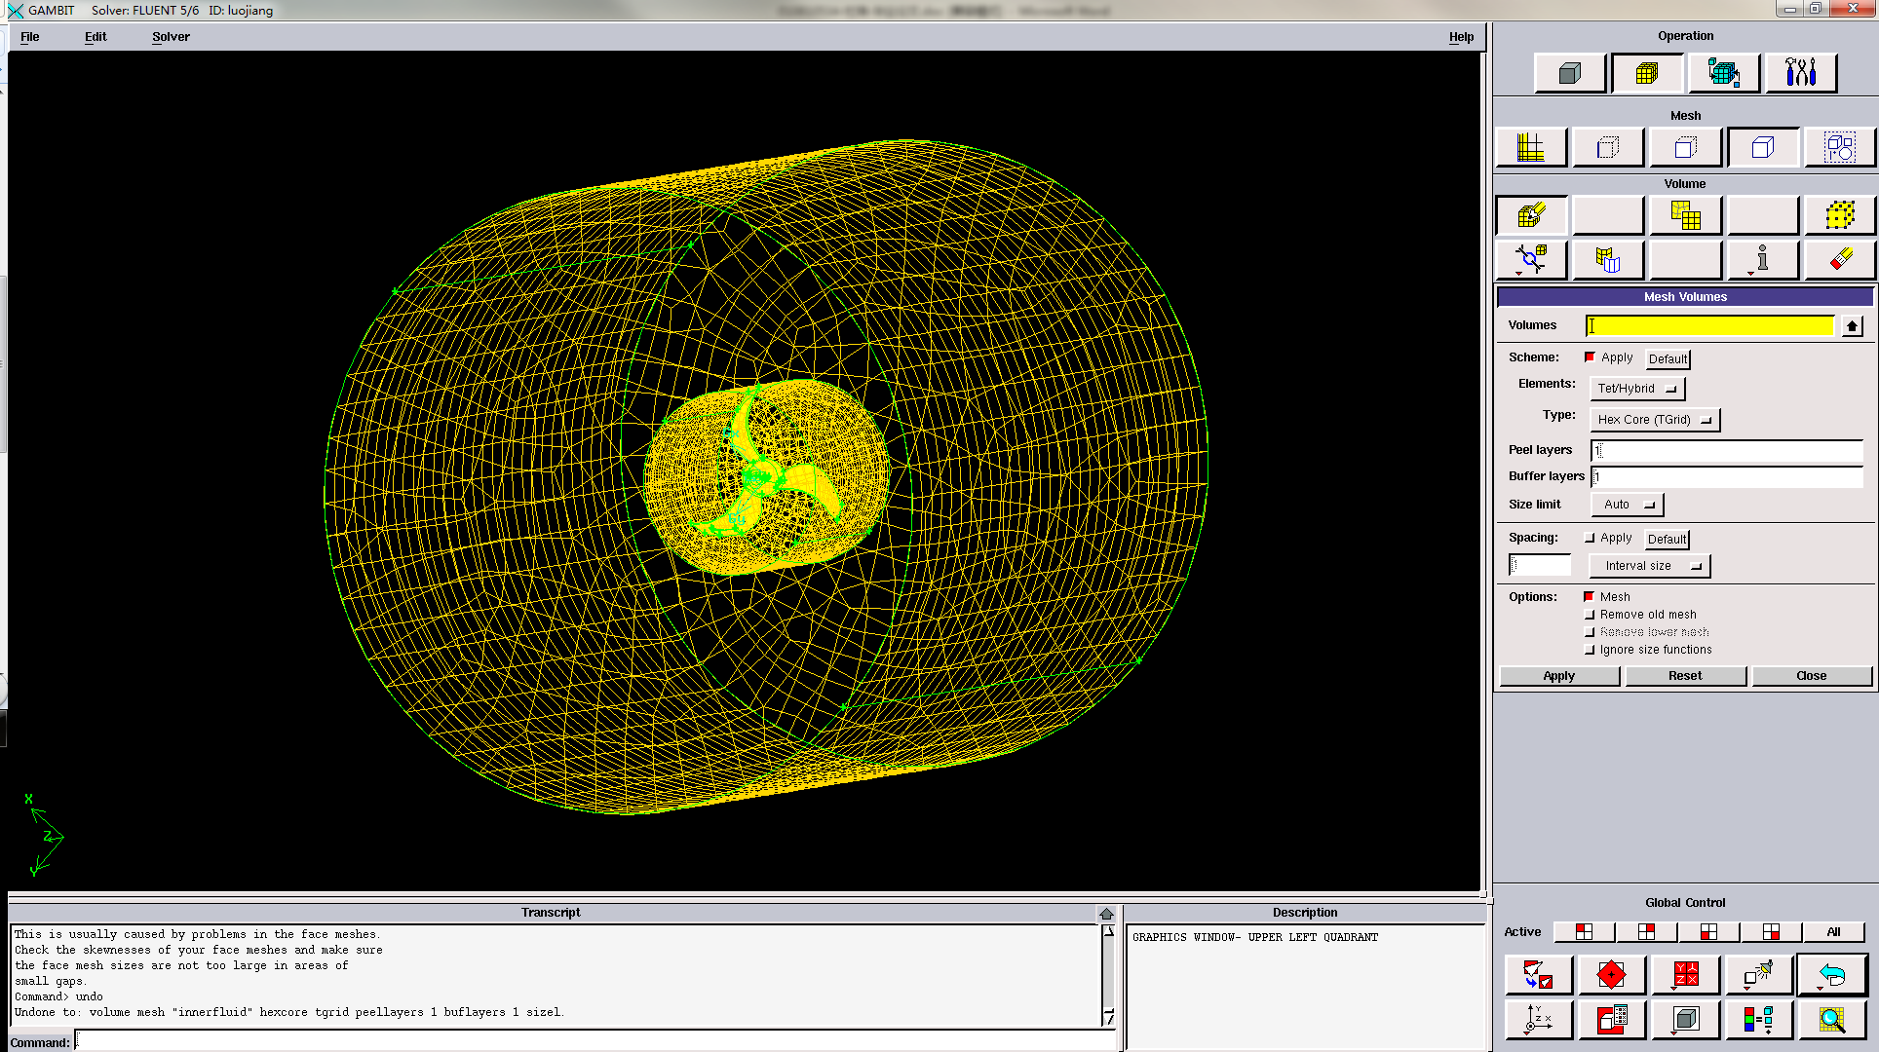Click the Delete Volume Meshes eraser icon

(x=1840, y=260)
